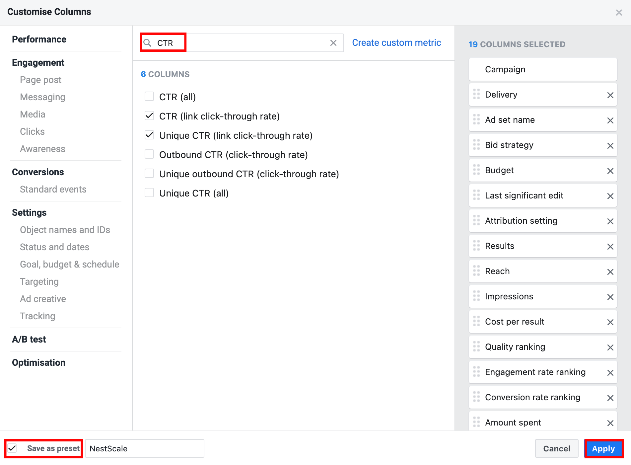Remove the Impressions column
631x465 pixels.
pos(610,297)
